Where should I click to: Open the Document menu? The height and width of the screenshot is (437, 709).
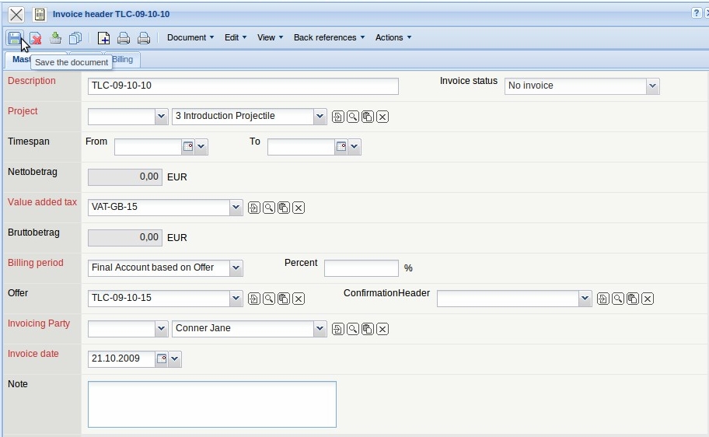(x=190, y=37)
